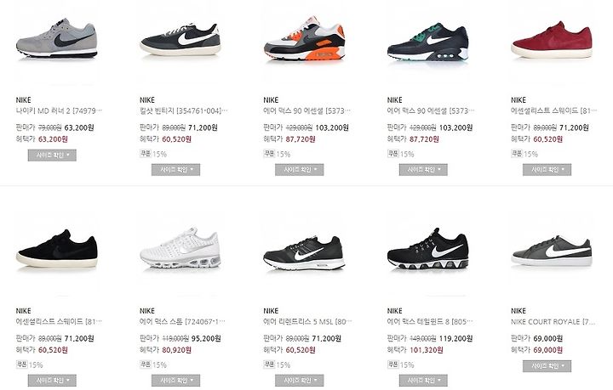
Task: Open the black suede Essentialist shoe image
Action: 57,252
